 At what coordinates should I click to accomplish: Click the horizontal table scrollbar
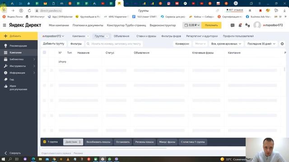[x=104, y=148]
